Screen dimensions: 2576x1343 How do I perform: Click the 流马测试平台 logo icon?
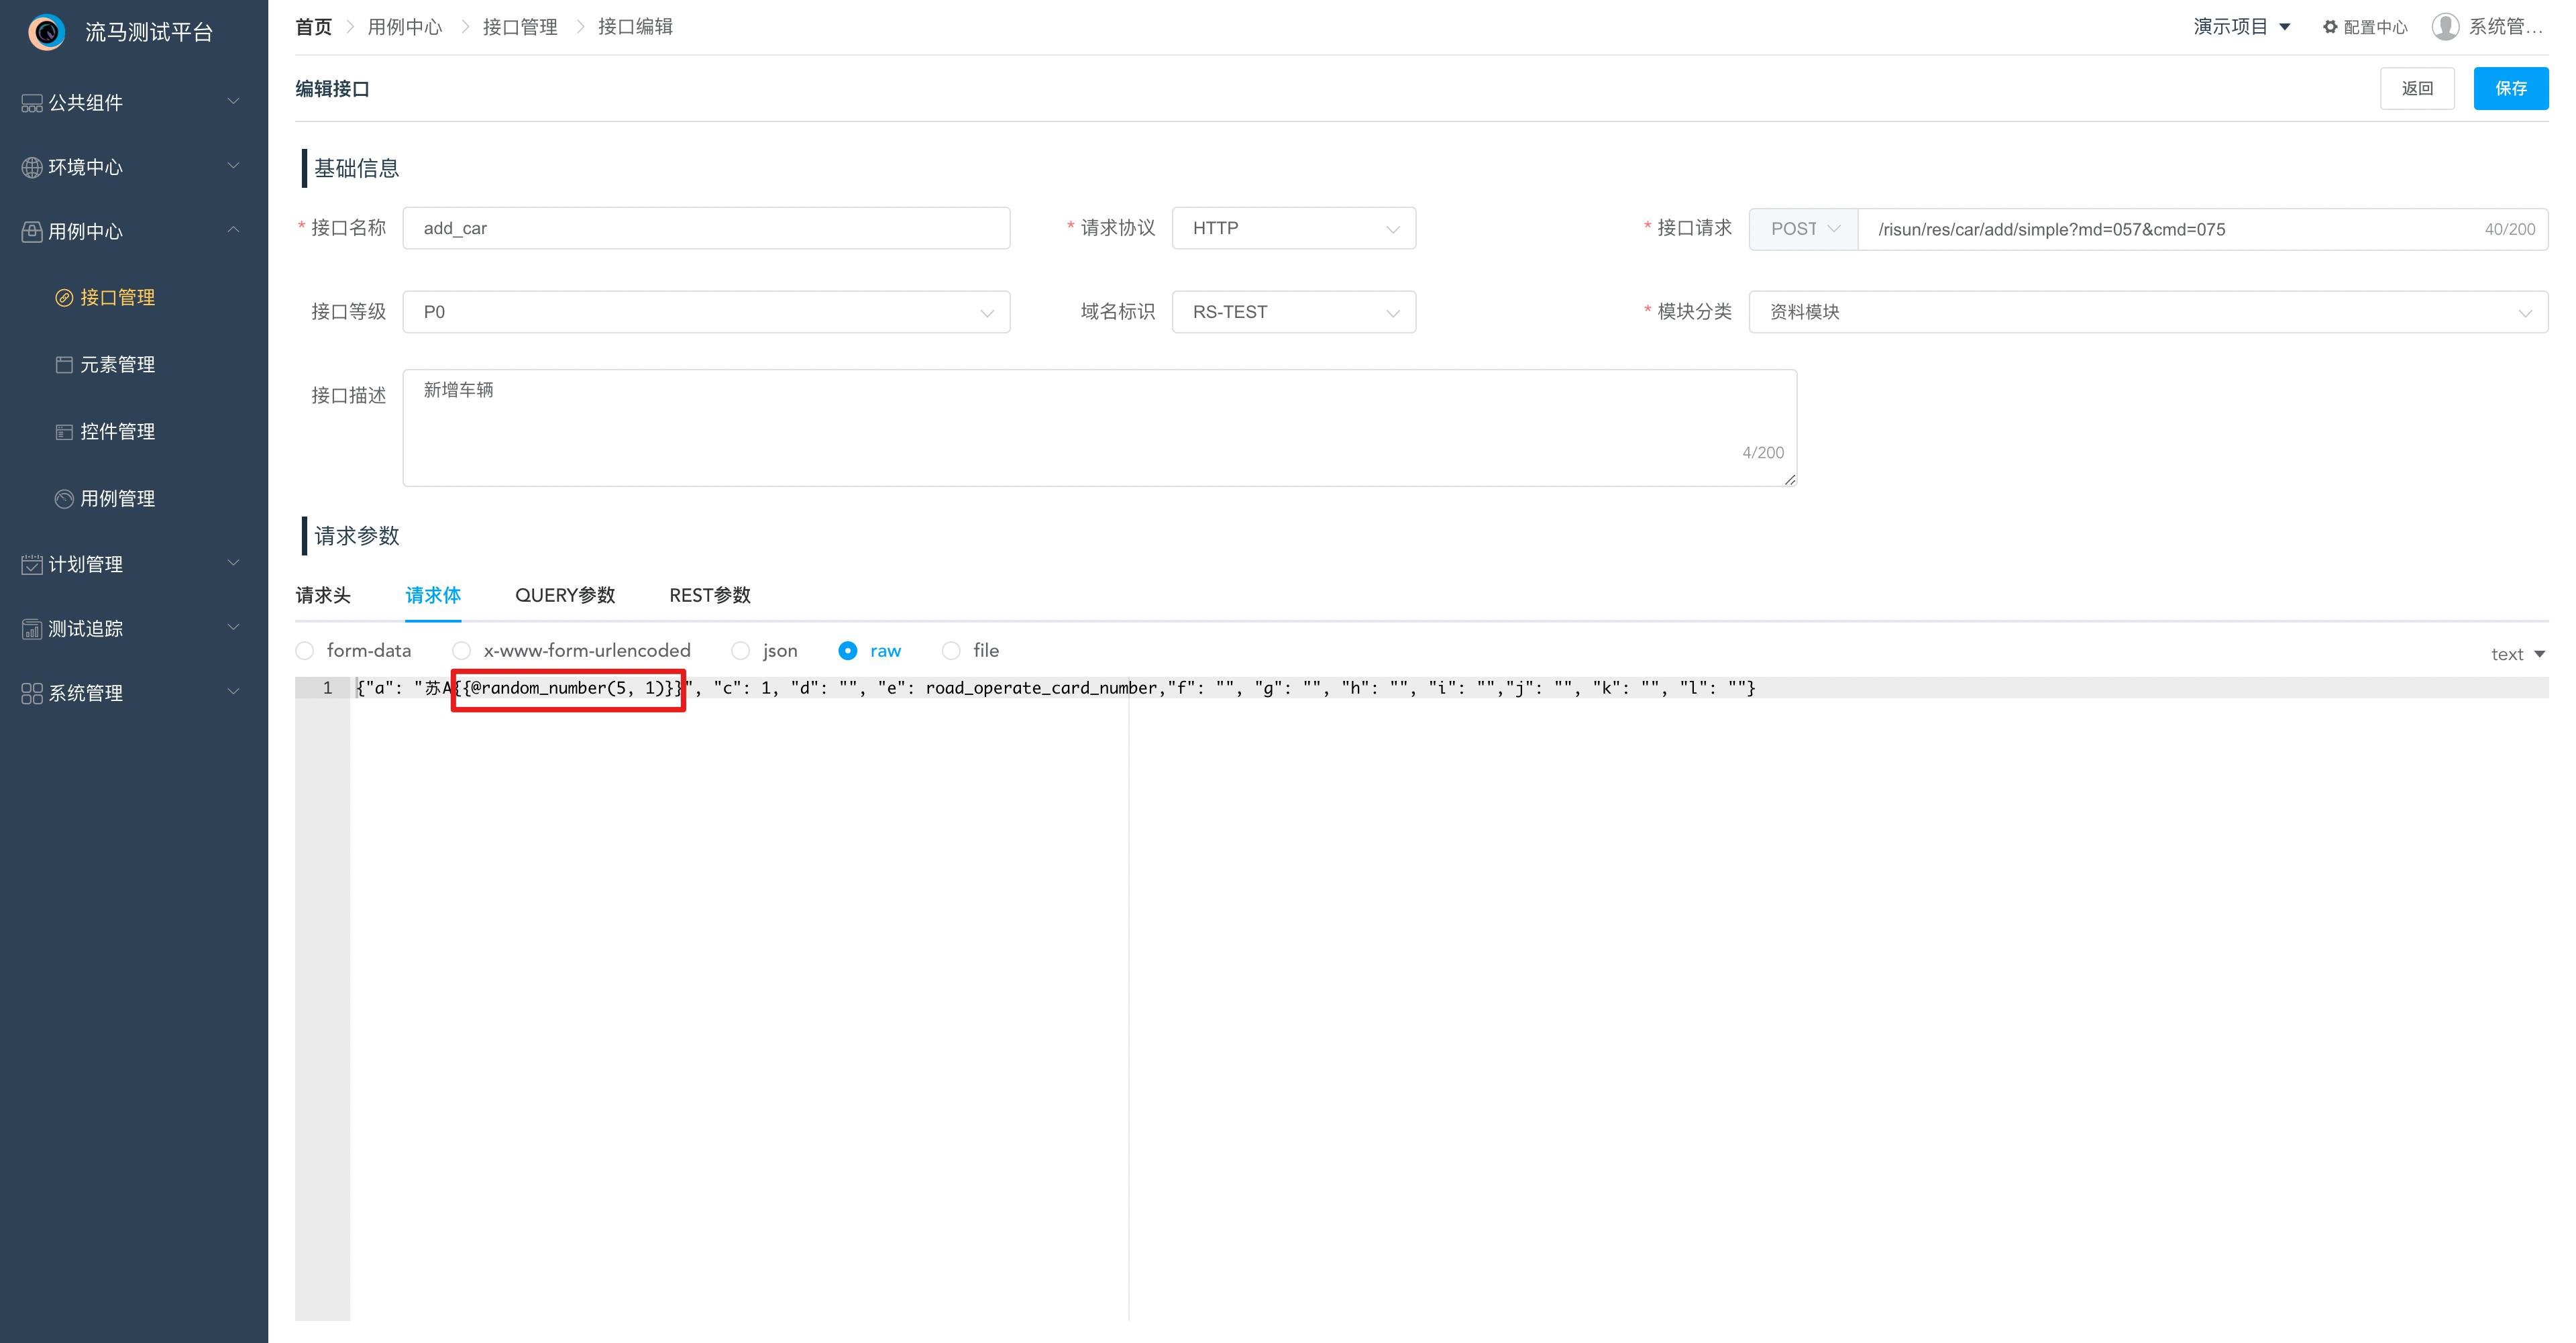46,32
